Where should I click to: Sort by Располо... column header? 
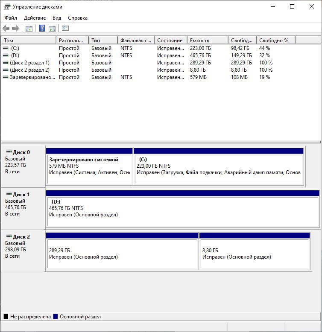pyautogui.click(x=72, y=40)
